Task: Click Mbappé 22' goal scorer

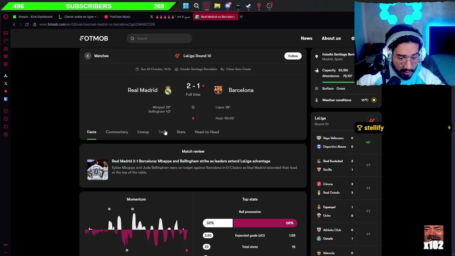Action: pos(162,107)
